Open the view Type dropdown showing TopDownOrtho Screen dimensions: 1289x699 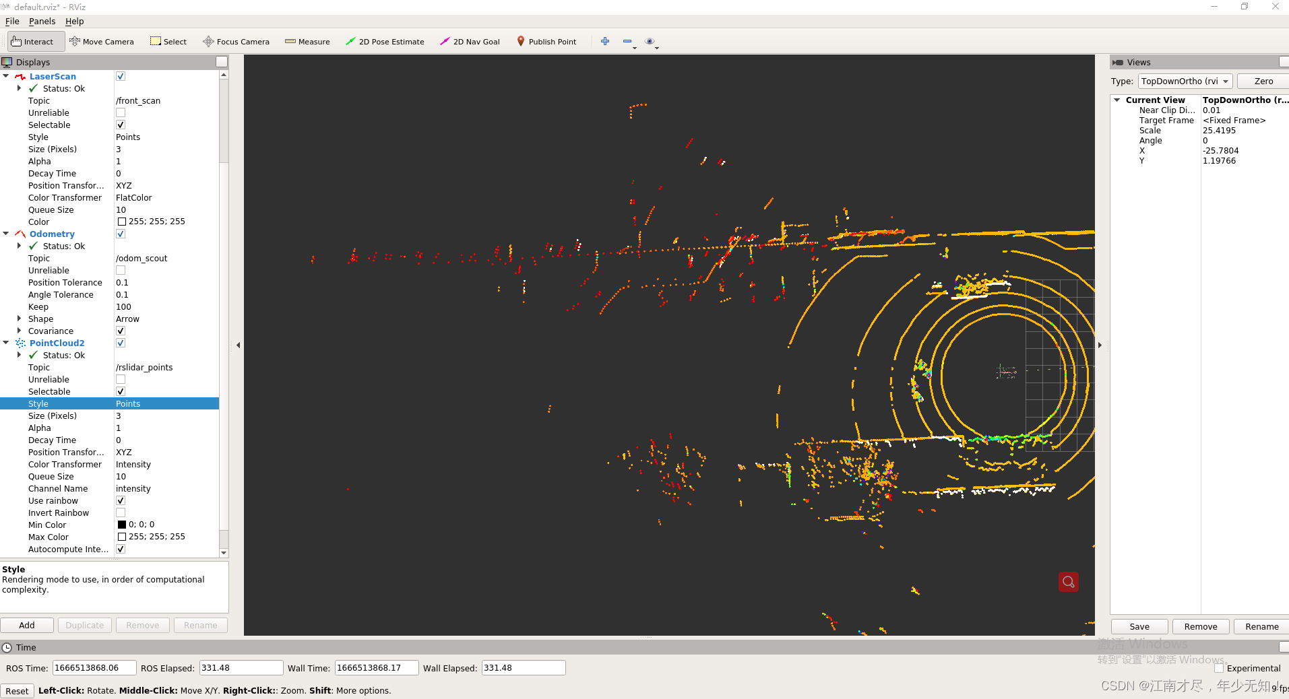click(1185, 81)
